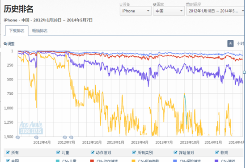Click the blue CN-探险游戏 legend swatch
This screenshot has height=168, width=246.
175,161
